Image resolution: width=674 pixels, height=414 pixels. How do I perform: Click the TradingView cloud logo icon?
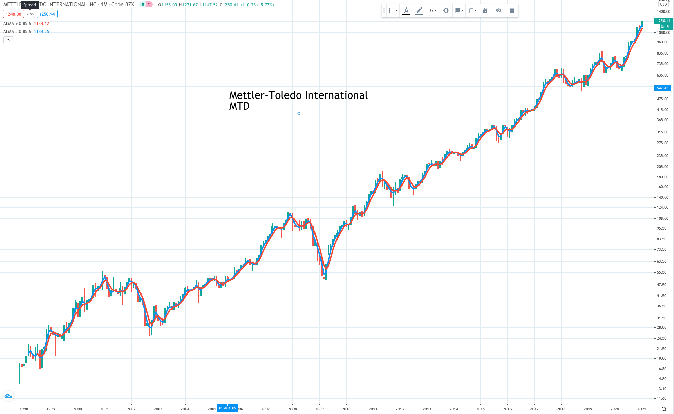click(x=8, y=396)
